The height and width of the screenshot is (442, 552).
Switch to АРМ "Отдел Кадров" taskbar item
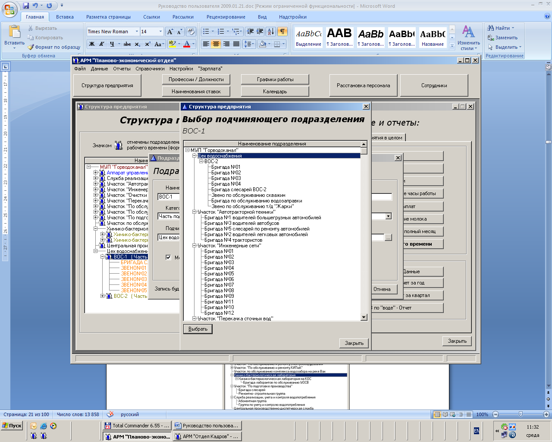click(207, 436)
